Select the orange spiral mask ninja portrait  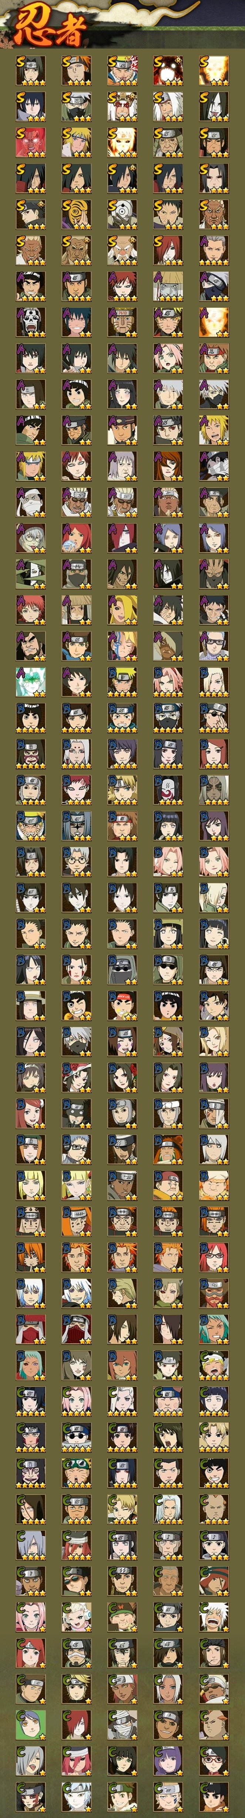[76, 215]
